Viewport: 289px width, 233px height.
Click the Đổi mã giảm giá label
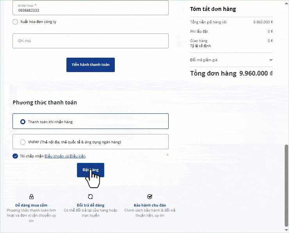(203, 60)
